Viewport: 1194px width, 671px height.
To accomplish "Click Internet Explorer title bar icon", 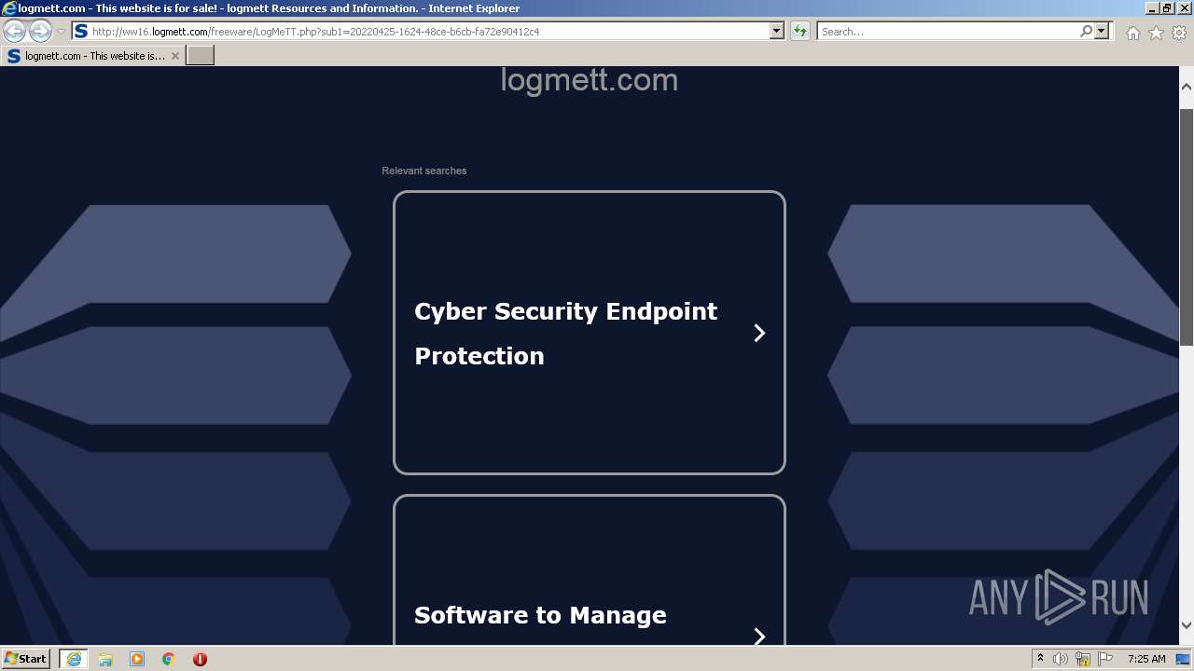I will tap(9, 8).
